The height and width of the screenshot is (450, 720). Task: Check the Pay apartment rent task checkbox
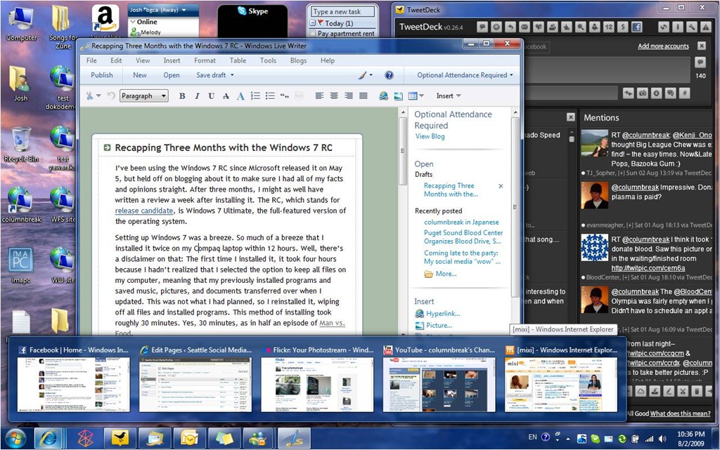tap(313, 34)
